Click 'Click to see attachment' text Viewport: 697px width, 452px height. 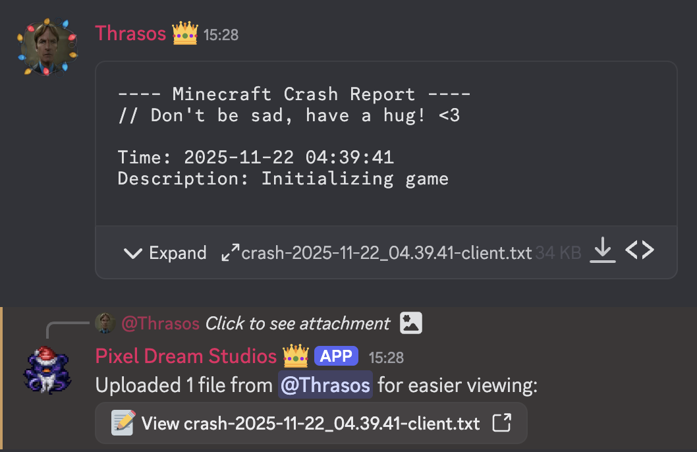pyautogui.click(x=297, y=324)
